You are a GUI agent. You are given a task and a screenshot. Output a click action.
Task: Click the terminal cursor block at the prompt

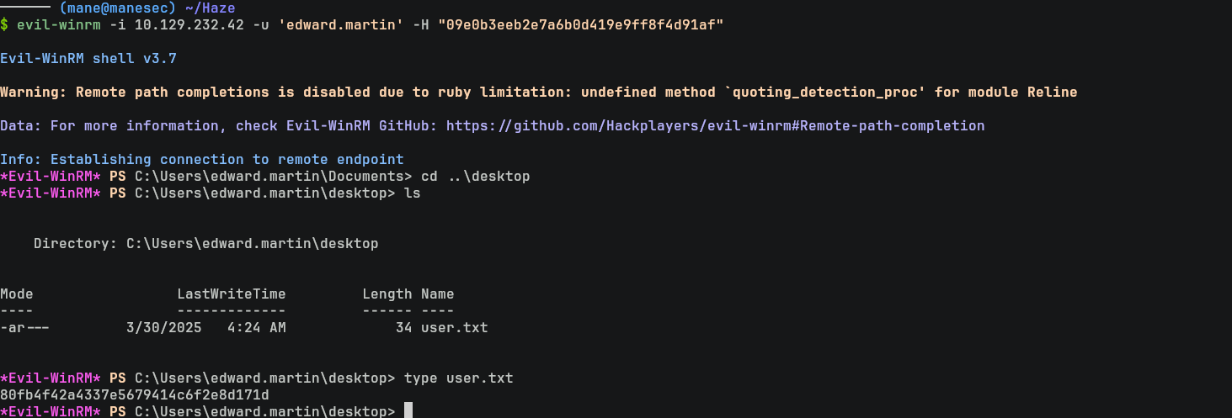click(408, 411)
